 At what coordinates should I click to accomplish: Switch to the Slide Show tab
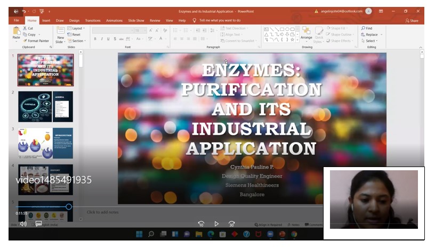(136, 21)
